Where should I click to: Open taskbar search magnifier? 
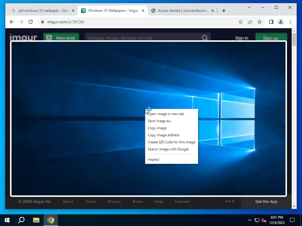21,220
